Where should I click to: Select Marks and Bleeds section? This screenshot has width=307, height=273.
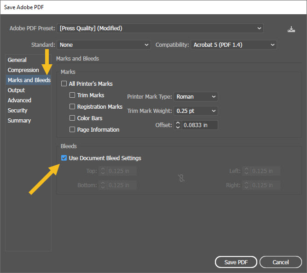[29, 80]
